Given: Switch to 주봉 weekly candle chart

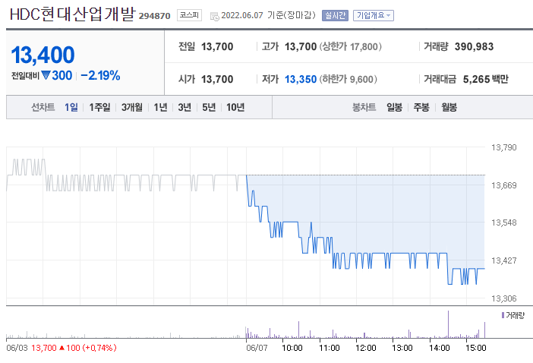Looking at the screenshot, I should point(421,107).
